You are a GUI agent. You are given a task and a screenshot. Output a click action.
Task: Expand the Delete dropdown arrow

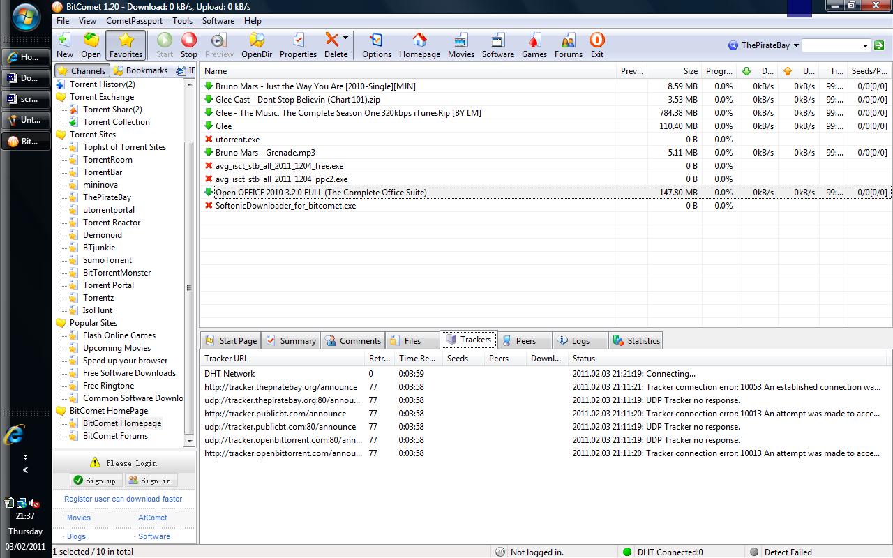(x=345, y=38)
